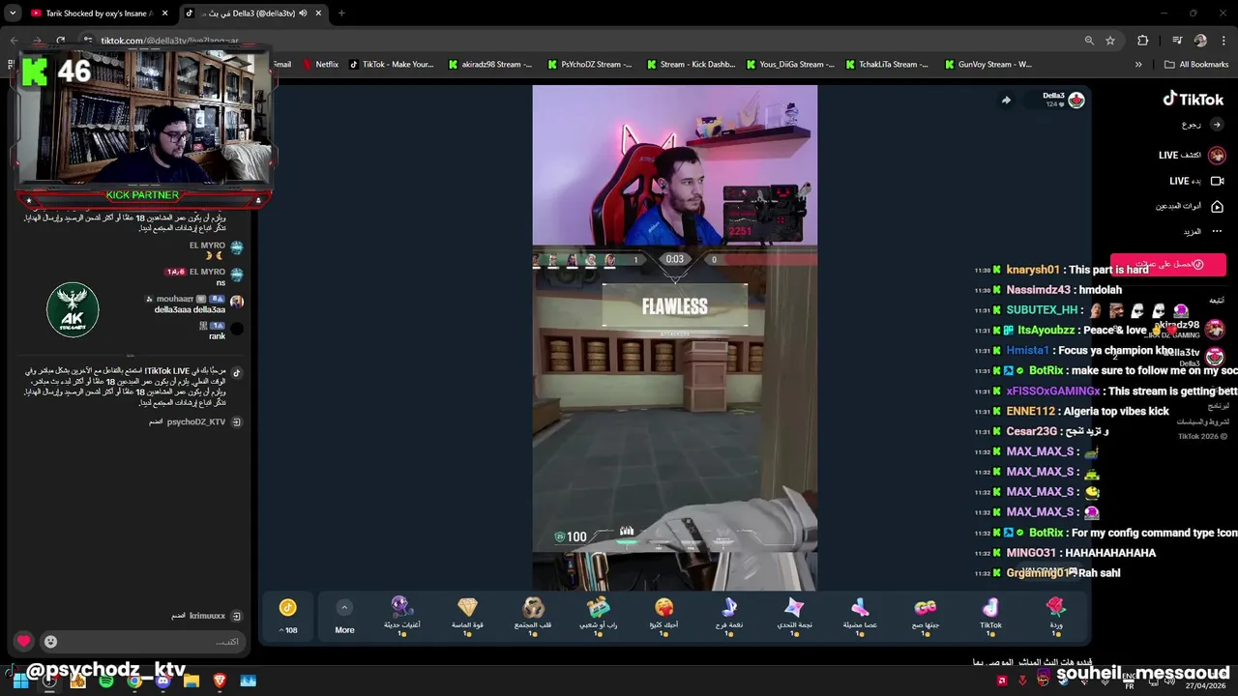Viewport: 1238px width, 696px height.
Task: Click username BotRix config message
Action: pyautogui.click(x=1046, y=533)
